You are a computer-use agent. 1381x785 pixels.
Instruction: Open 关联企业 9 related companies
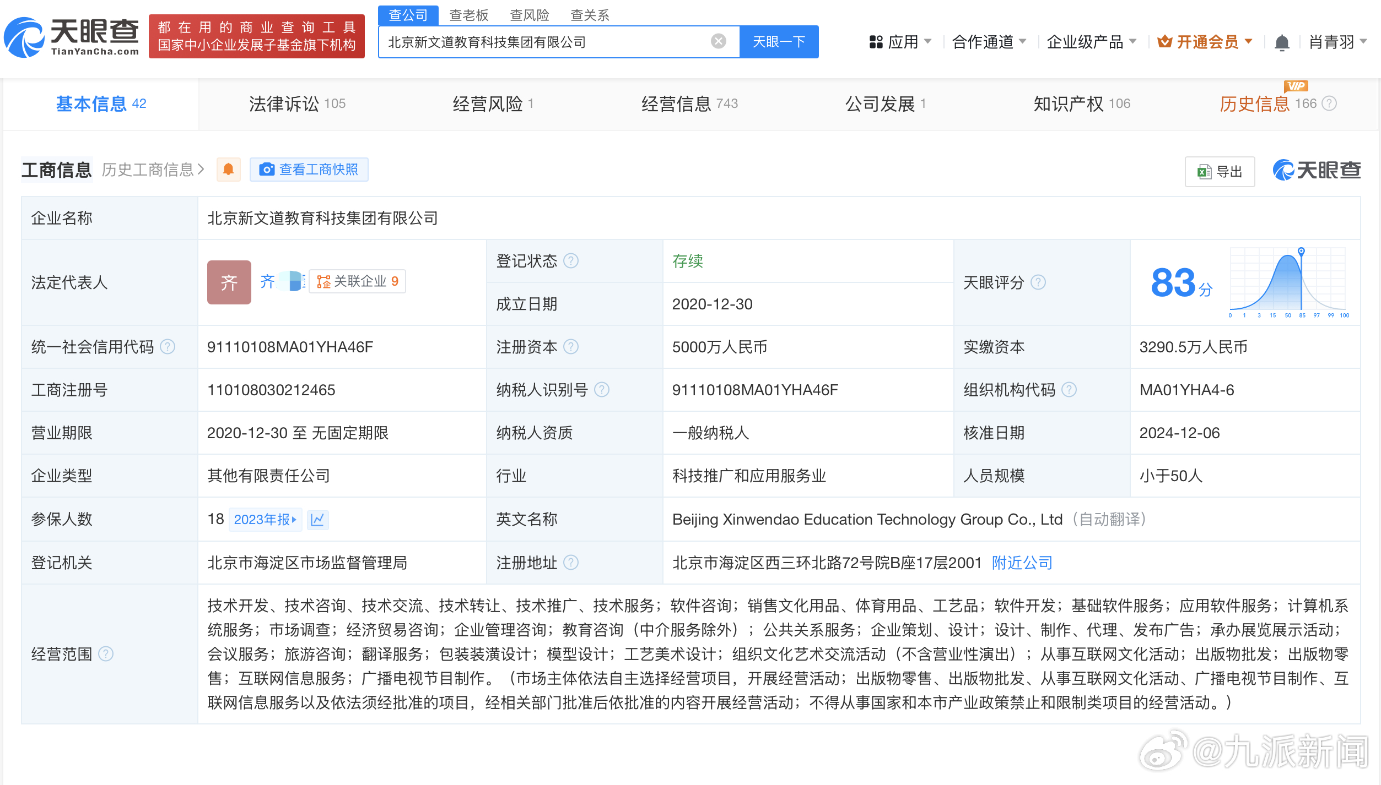[357, 282]
